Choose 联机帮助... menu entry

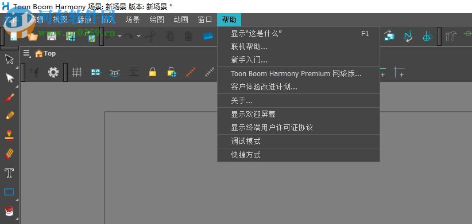pos(299,46)
